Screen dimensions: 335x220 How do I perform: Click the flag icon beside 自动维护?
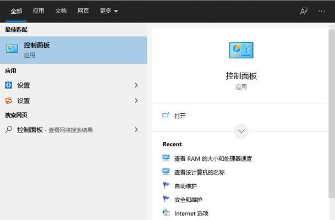[x=166, y=185]
